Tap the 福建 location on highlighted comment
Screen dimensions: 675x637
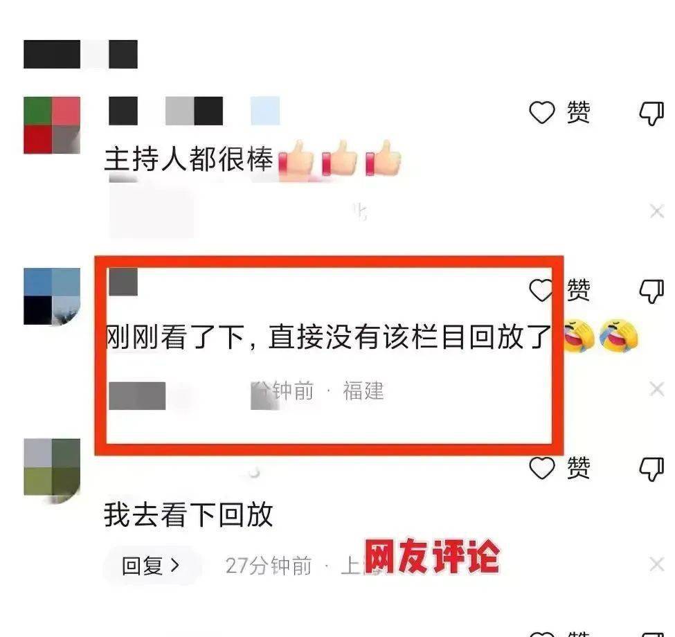click(x=363, y=391)
